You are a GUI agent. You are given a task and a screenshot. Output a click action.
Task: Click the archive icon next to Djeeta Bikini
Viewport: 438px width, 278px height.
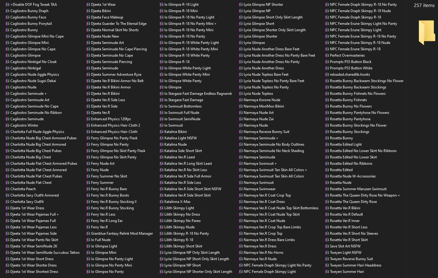88,11
